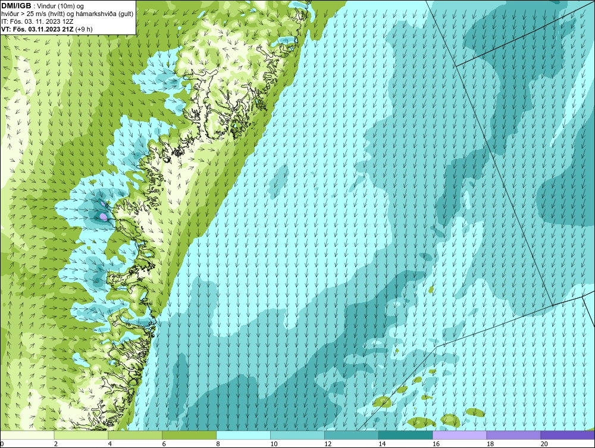Click the 14–16 m/s dark teal legend swatch
The height and width of the screenshot is (448, 595).
point(406,435)
